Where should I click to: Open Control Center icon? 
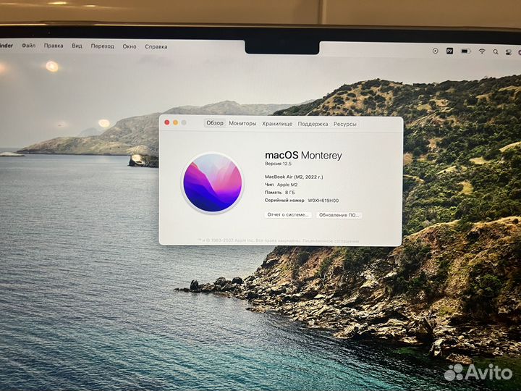click(509, 52)
